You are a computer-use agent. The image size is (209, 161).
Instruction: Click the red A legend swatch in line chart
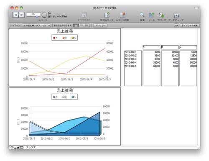click(x=54, y=38)
